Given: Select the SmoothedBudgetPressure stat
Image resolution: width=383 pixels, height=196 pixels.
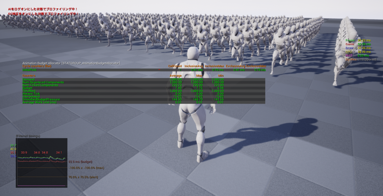Looking at the screenshot, I should [41, 100].
